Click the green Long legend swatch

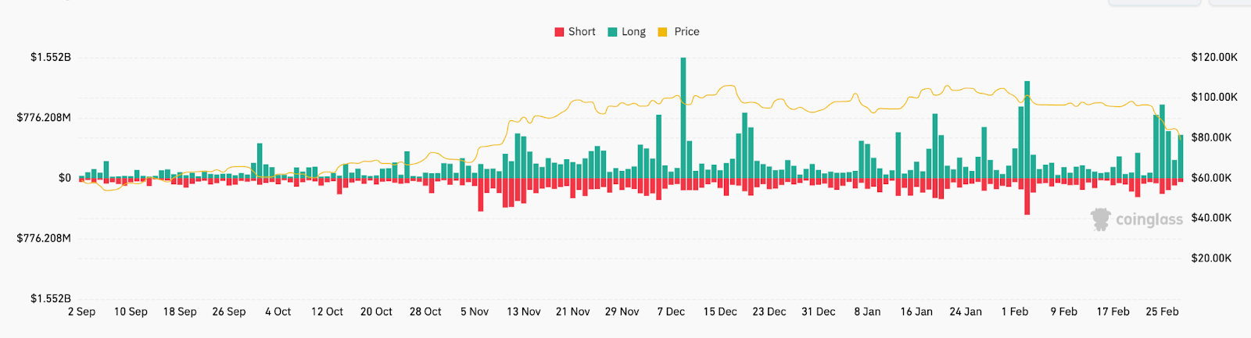pyautogui.click(x=613, y=32)
